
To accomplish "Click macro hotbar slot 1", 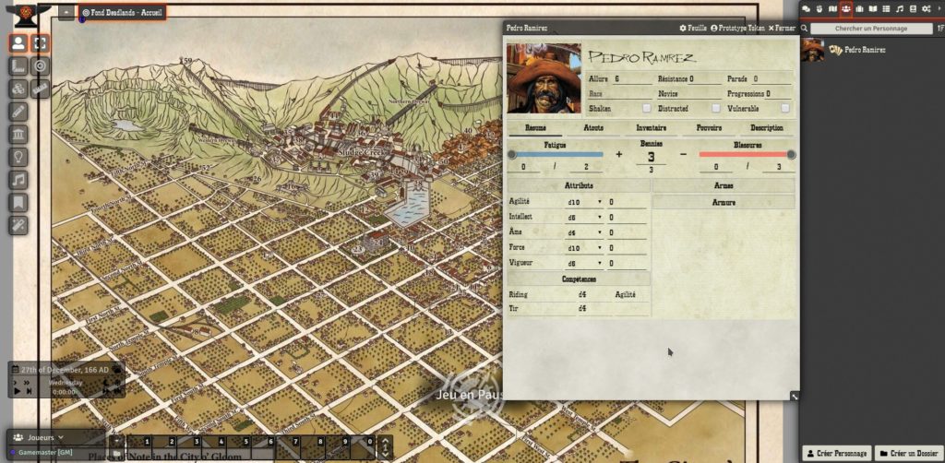I will click(138, 447).
